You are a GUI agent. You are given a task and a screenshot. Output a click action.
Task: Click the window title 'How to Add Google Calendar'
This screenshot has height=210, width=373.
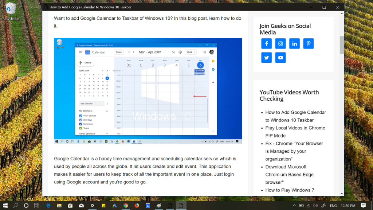point(90,7)
